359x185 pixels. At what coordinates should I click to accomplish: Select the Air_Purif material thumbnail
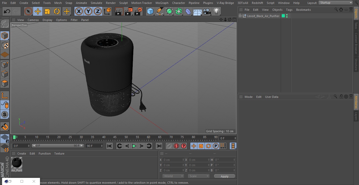[x=17, y=163]
